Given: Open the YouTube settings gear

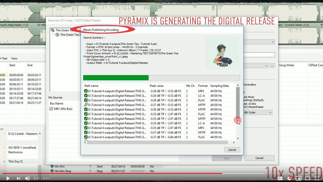Looking at the screenshot, I should point(290,178).
